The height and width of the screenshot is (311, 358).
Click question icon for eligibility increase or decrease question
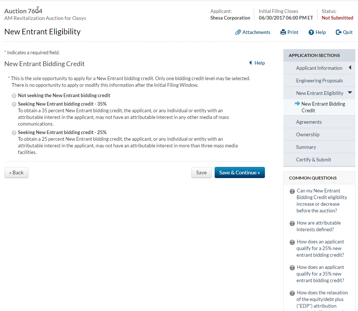point(292,191)
